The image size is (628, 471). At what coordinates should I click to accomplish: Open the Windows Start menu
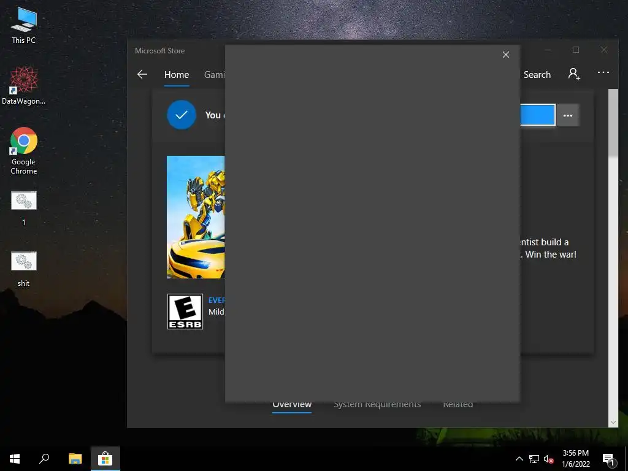15,459
